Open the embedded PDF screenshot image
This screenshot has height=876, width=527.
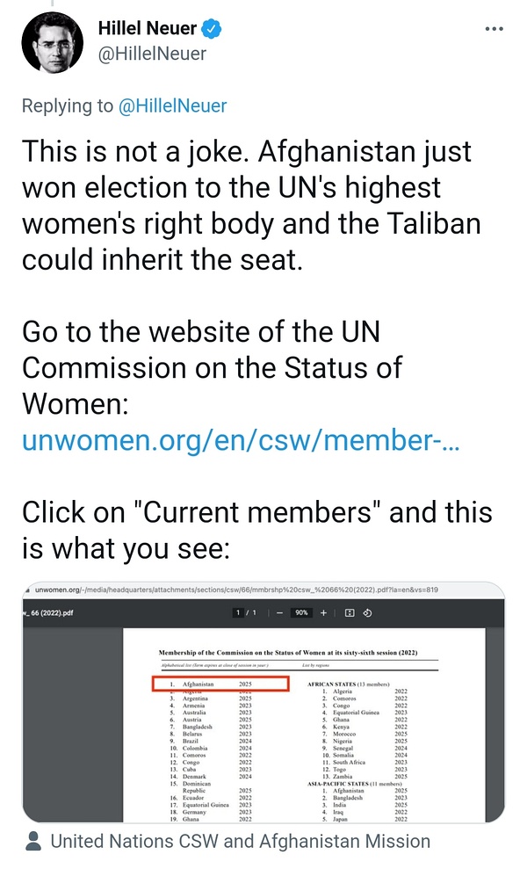[x=263, y=703]
